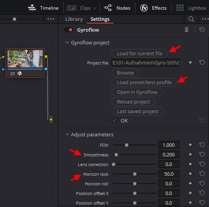Click the Smoothness value field 0.200
209x207 pixels.
tap(169, 154)
